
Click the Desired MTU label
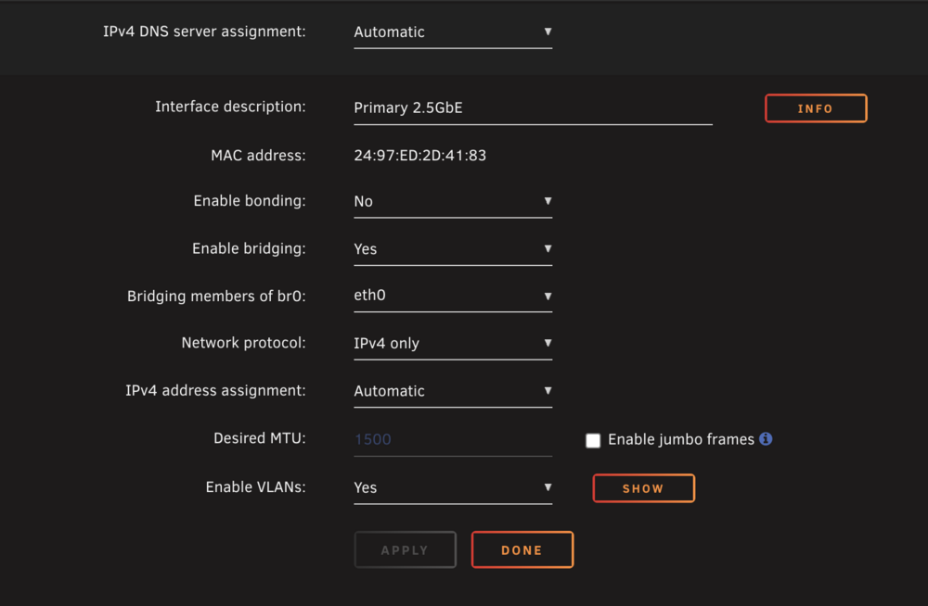coord(259,438)
